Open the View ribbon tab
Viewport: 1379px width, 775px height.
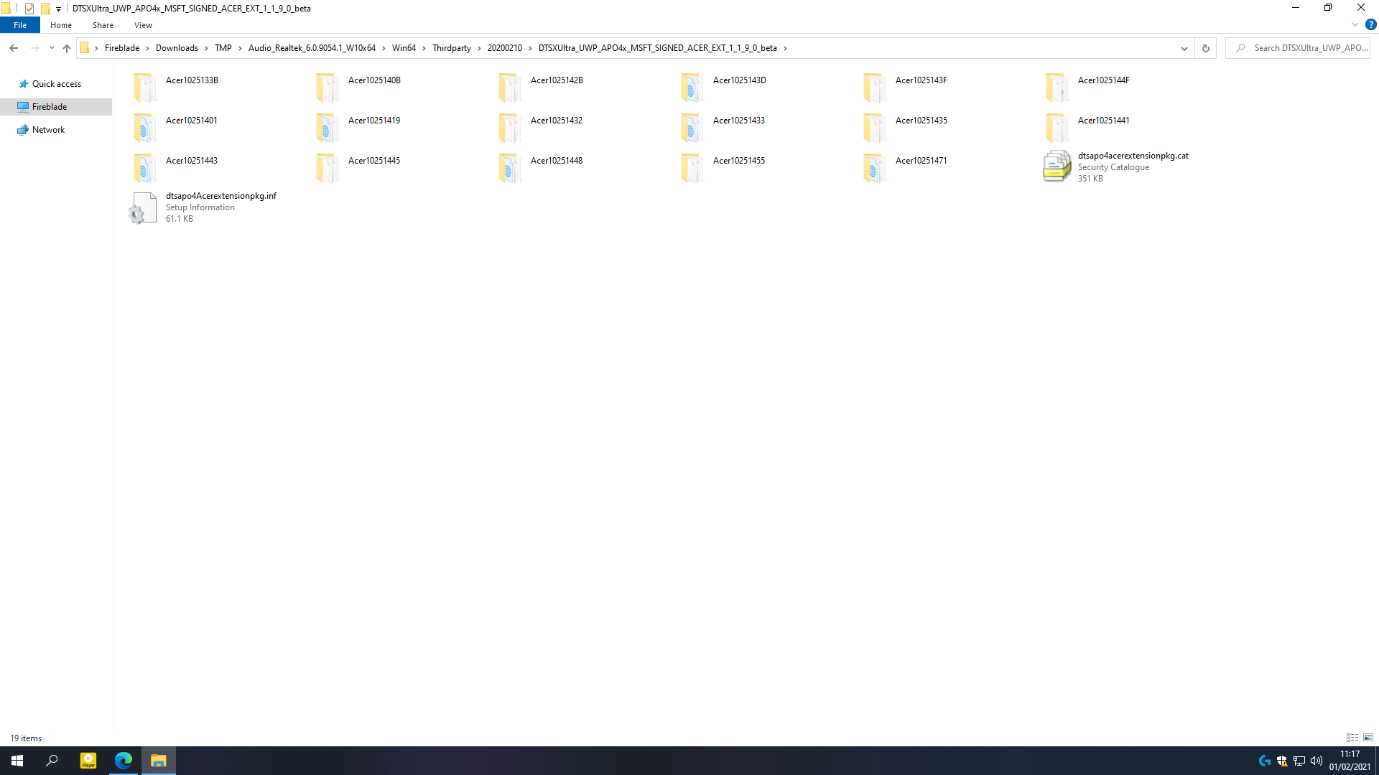click(143, 25)
